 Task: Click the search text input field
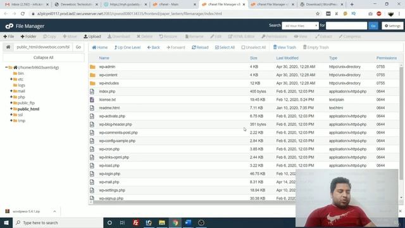[x=346, y=26]
